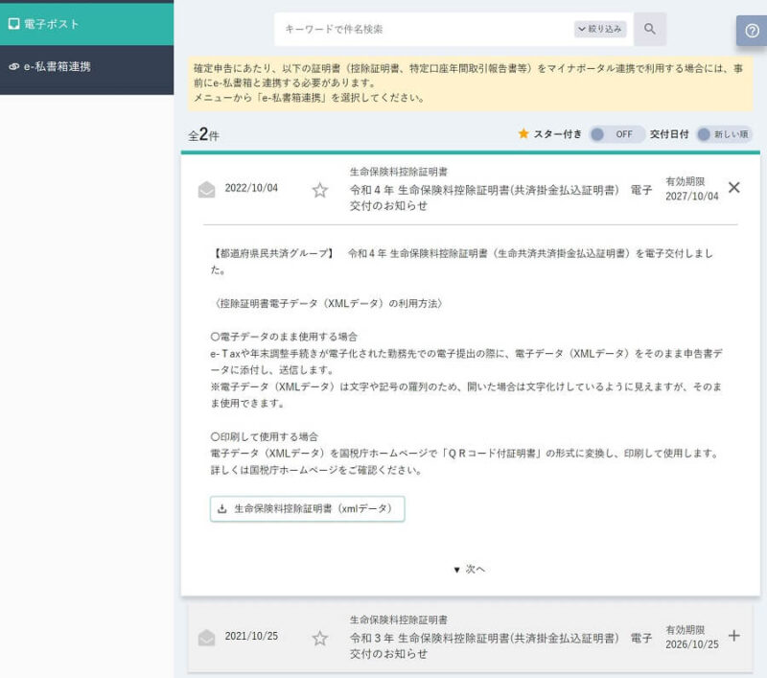Click the envelope icon of 2022/10/04 message
The width and height of the screenshot is (767, 678).
pyautogui.click(x=206, y=189)
